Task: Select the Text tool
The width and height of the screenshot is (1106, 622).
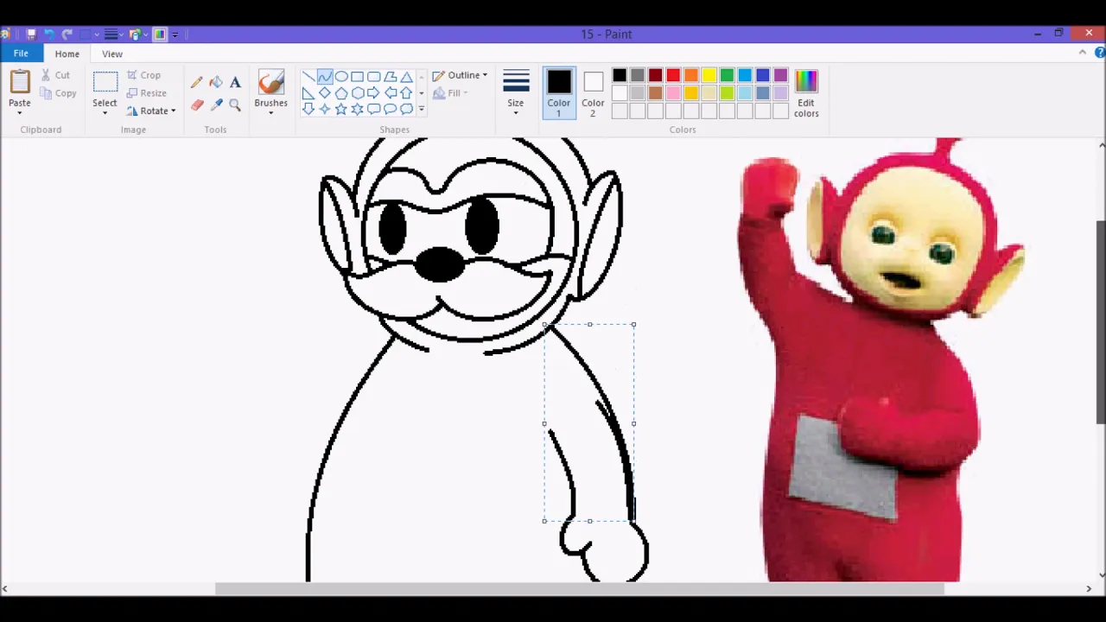Action: [235, 82]
